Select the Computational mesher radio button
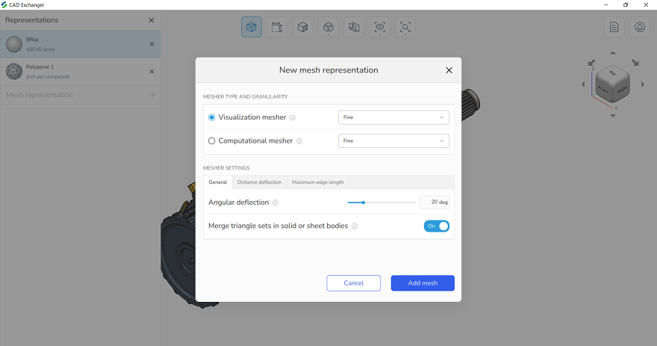Viewport: 657px width, 346px height. [211, 141]
